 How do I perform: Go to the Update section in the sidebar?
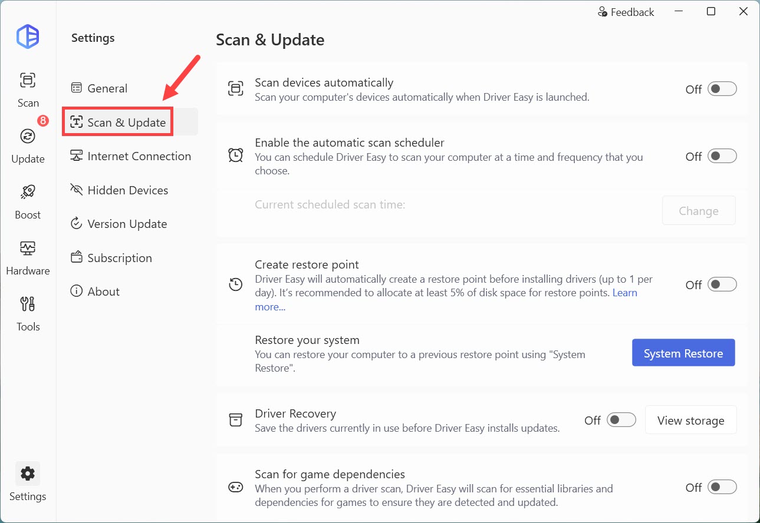point(28,145)
